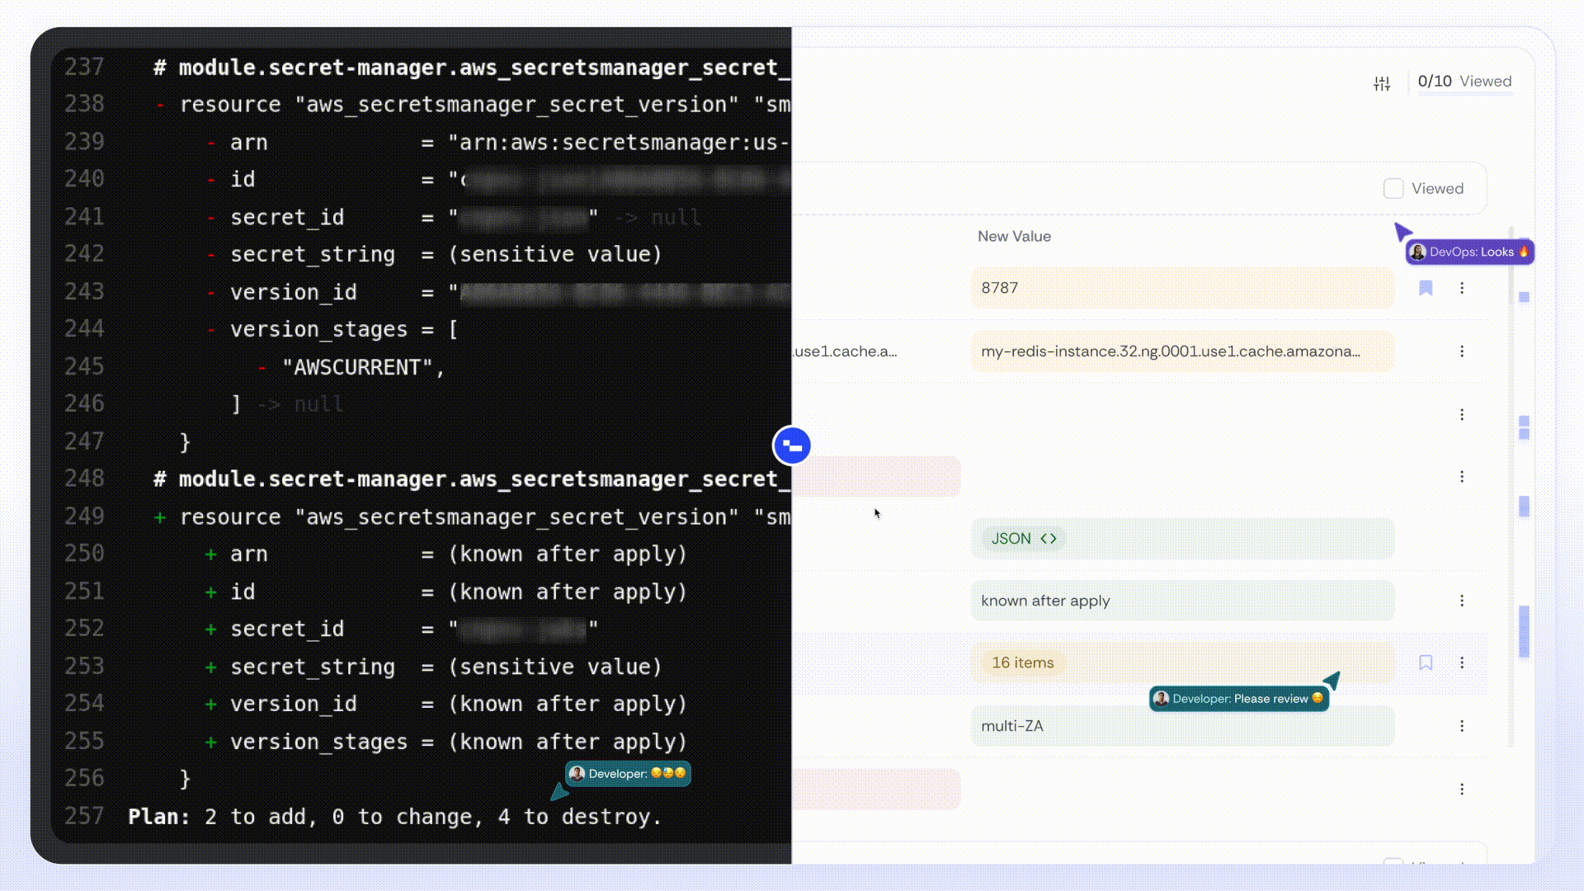Image resolution: width=1584 pixels, height=891 pixels.
Task: Open the three-dot menu on the my-redis-instance row
Action: [x=1462, y=351]
